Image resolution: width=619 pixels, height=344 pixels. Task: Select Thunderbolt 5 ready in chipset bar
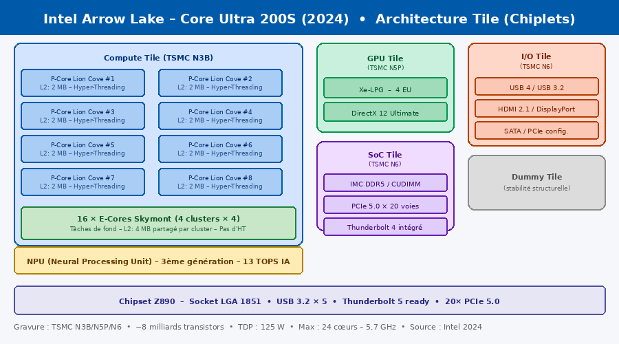[386, 301]
